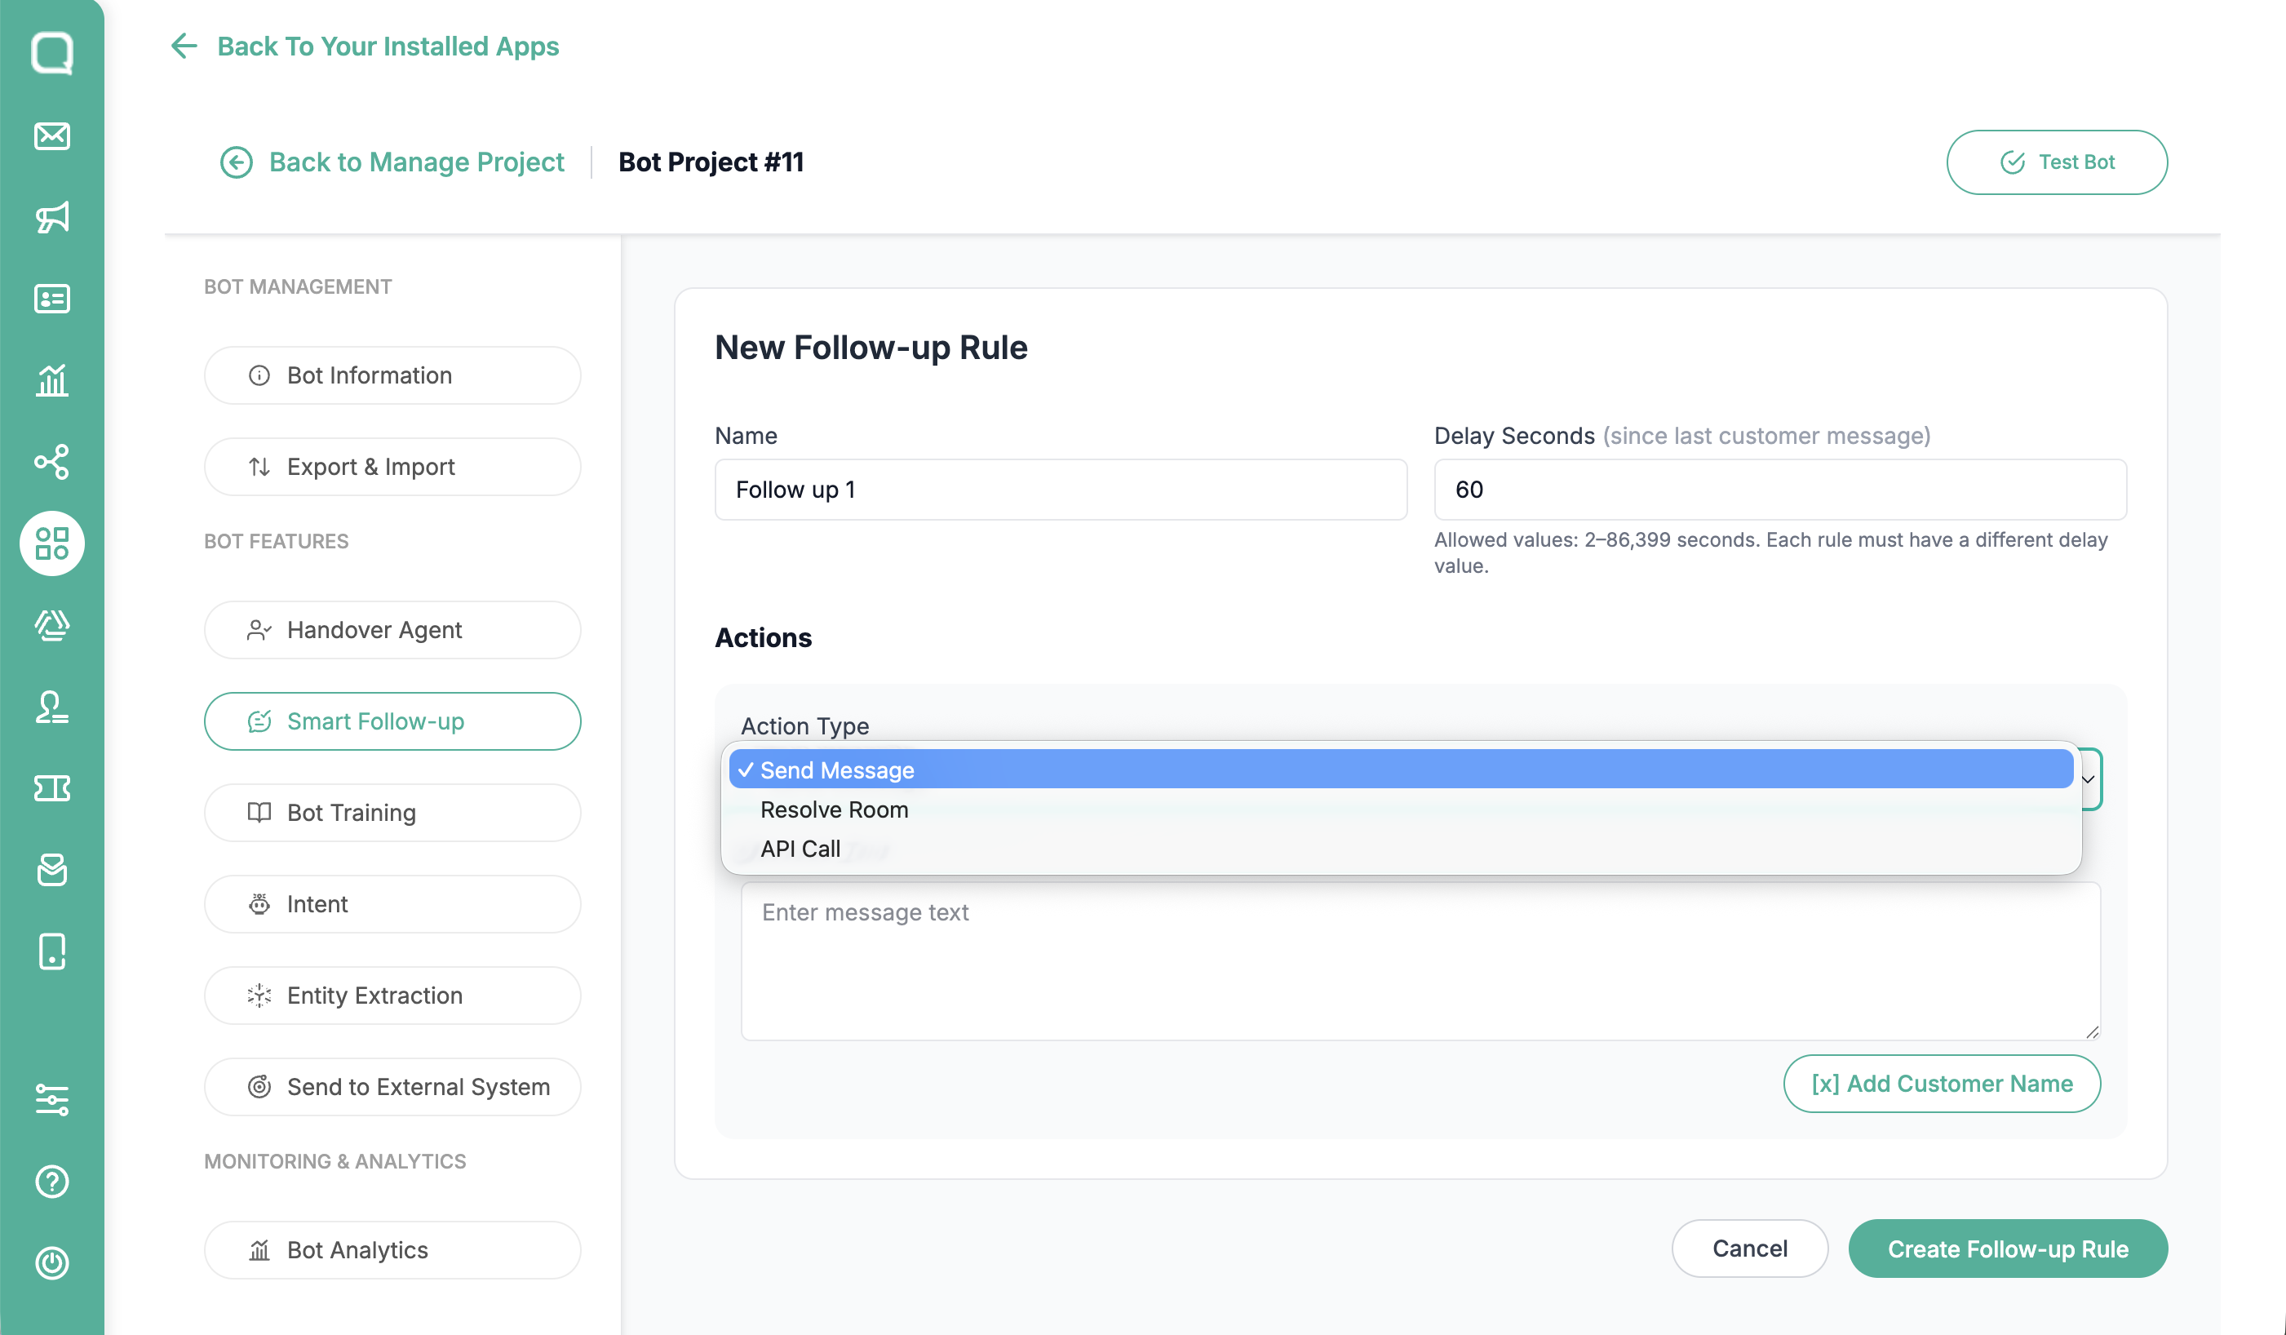Click the Actions section heading

point(763,638)
